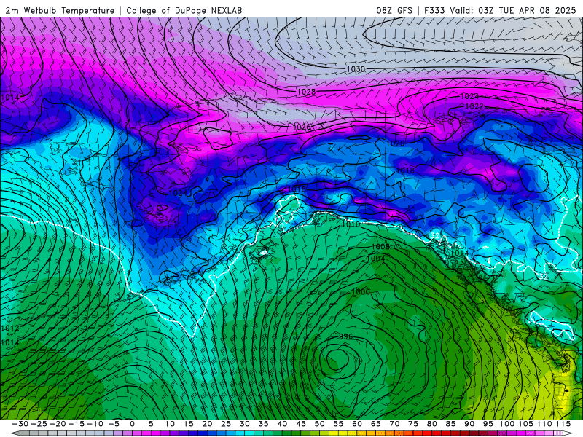Click the -5 color scale label
This screenshot has height=437, width=583.
(114, 424)
